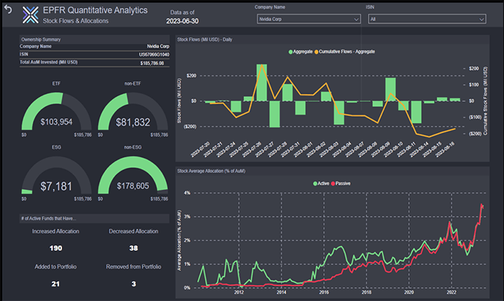Screen dimensions: 504x301
Task: Open the Company Name dropdown
Action: (x=309, y=19)
